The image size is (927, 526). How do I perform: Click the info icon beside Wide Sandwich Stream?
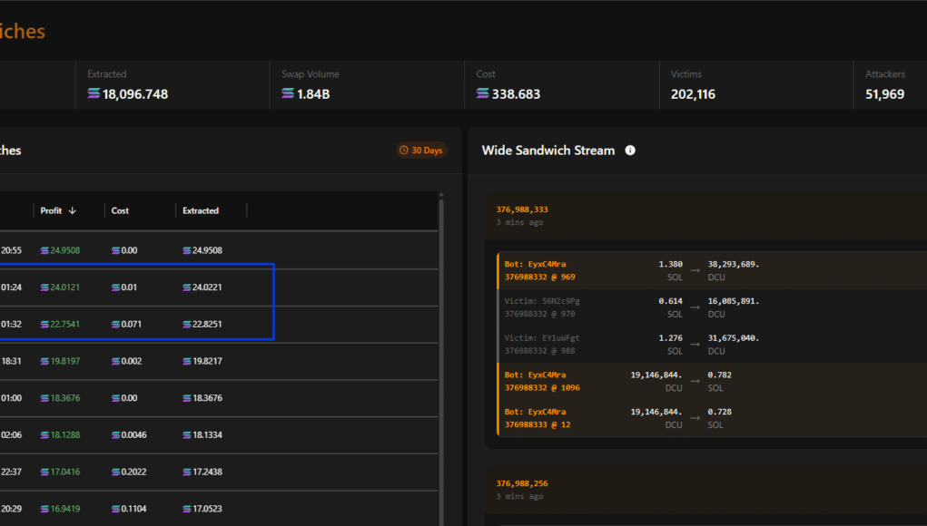[630, 151]
